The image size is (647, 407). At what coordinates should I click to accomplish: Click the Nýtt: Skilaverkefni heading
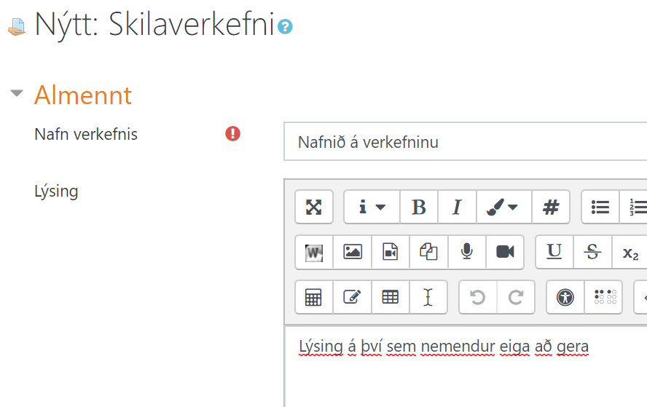(154, 25)
